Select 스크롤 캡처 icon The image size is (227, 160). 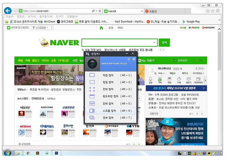pos(92,111)
